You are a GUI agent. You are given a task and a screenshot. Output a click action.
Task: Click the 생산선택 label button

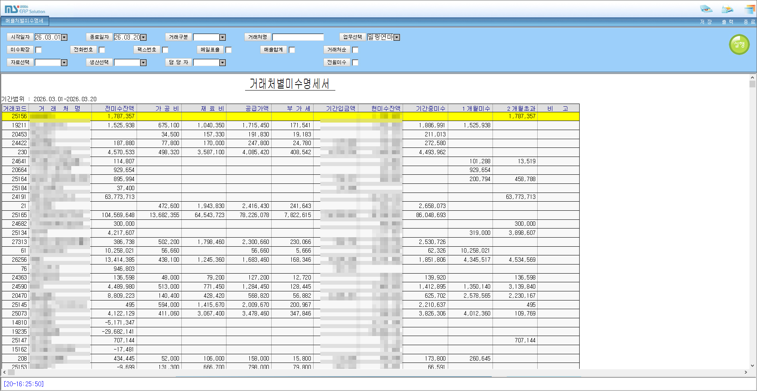coord(99,62)
